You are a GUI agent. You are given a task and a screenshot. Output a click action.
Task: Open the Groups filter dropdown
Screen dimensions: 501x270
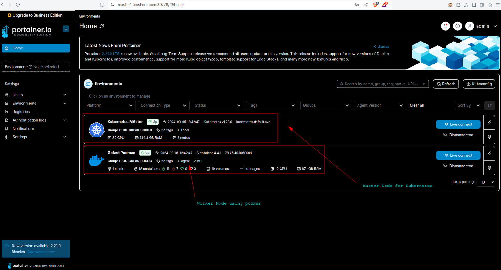(x=326, y=105)
